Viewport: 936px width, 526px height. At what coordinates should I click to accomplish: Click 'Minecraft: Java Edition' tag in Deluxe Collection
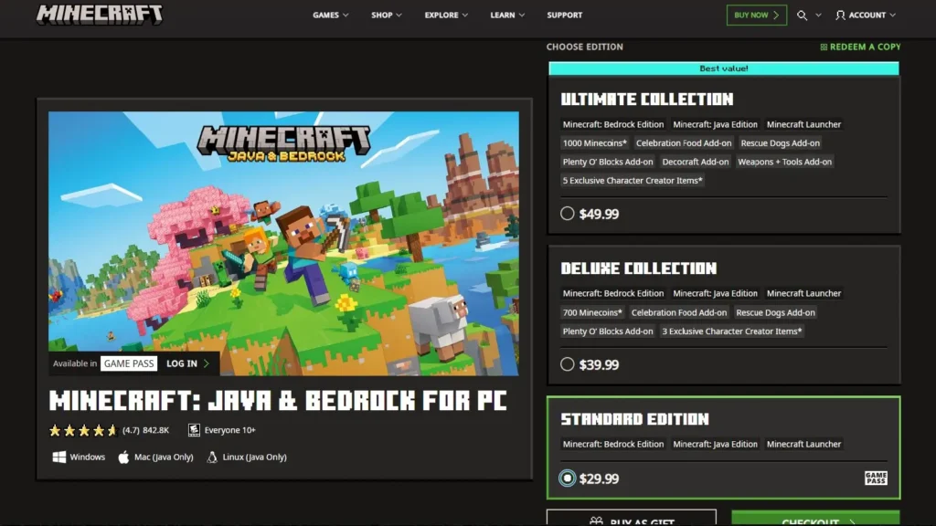pos(715,293)
